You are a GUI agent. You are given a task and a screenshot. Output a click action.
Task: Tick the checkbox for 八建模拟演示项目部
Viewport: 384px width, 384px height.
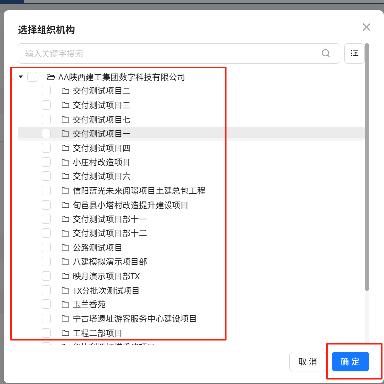point(46,261)
